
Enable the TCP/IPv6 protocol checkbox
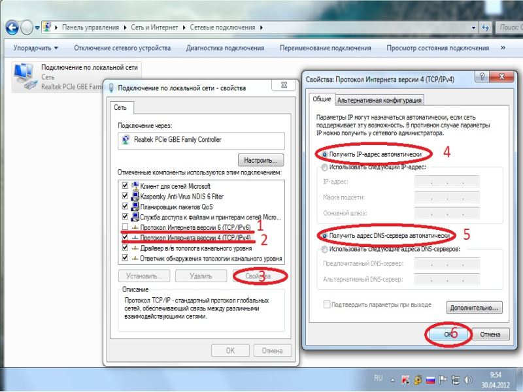[126, 227]
